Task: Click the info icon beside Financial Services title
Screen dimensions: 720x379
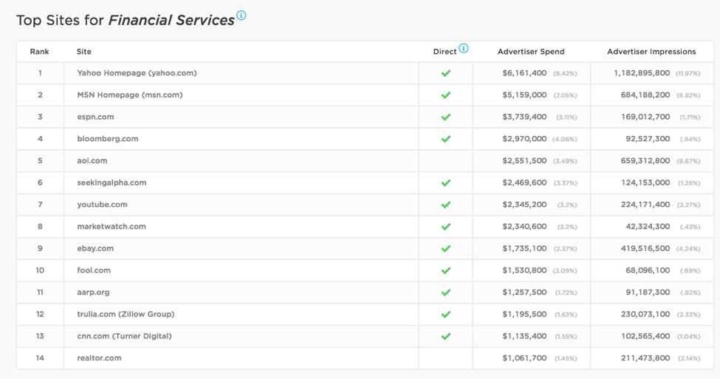Action: pyautogui.click(x=241, y=16)
